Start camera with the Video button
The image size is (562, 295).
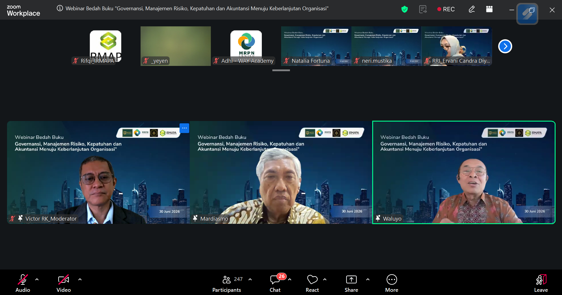[64, 283]
